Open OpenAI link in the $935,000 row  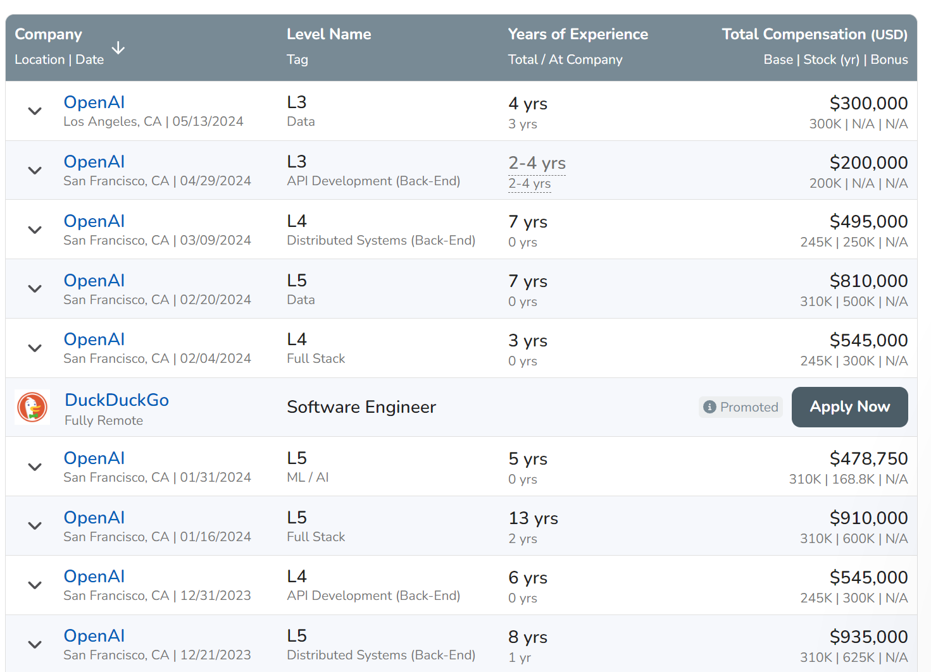click(x=94, y=636)
